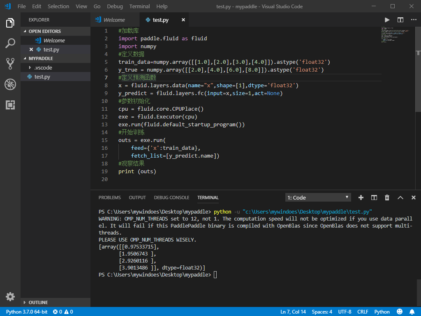Open the Explorer view in activity bar

click(x=10, y=23)
